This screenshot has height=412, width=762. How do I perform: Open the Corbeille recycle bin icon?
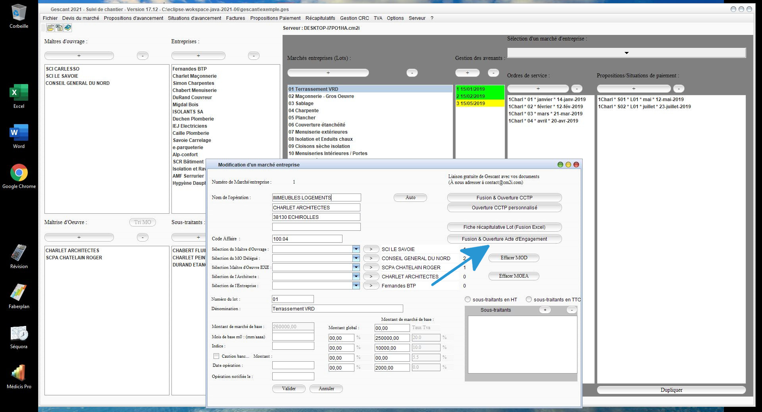click(19, 16)
